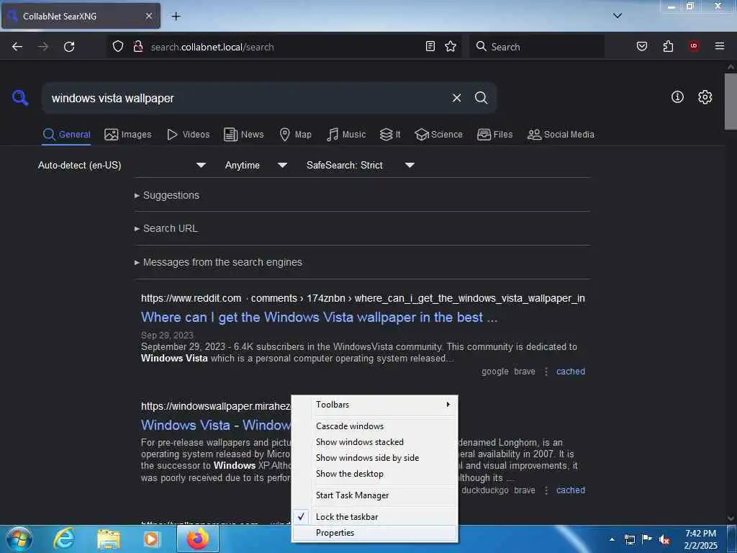
Task: Open taskbar Properties
Action: tap(374, 533)
